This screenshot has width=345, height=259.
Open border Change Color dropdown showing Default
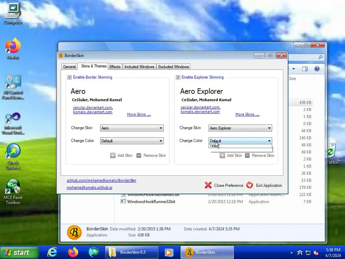tap(132, 141)
